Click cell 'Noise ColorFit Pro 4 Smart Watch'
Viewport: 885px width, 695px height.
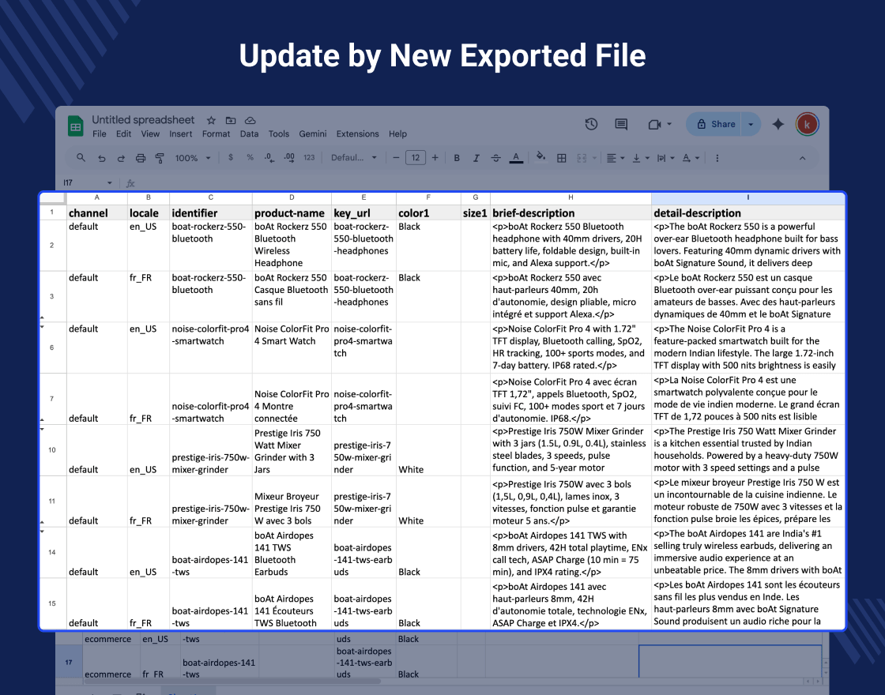point(292,347)
